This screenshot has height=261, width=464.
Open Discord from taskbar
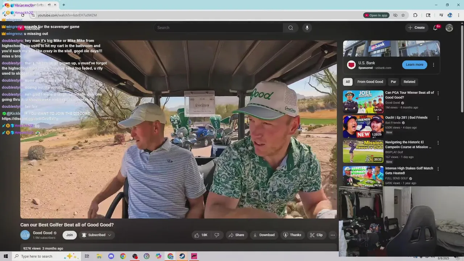(111, 256)
